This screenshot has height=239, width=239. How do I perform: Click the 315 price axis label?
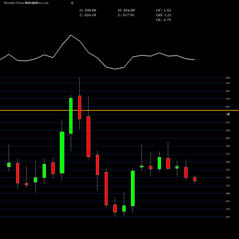[228, 185]
